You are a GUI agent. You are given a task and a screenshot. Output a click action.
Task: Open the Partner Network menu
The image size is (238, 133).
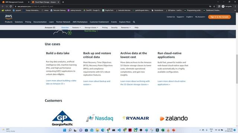click(x=63, y=22)
